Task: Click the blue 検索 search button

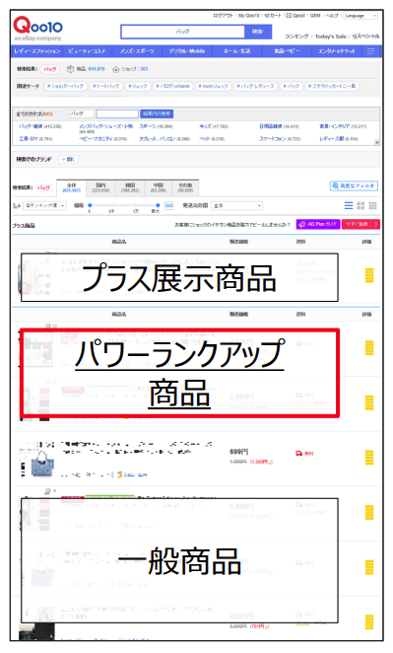Action: (258, 32)
